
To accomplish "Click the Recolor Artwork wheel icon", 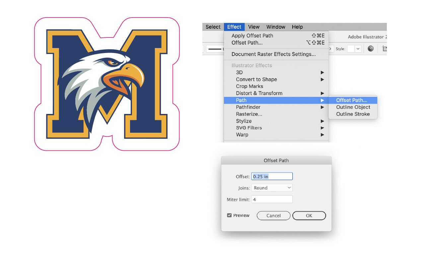I will [371, 49].
